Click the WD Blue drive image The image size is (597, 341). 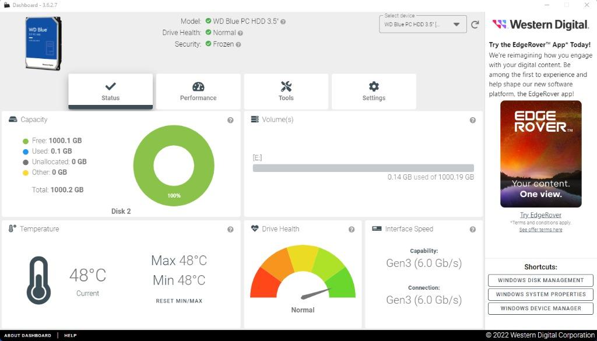click(x=43, y=43)
